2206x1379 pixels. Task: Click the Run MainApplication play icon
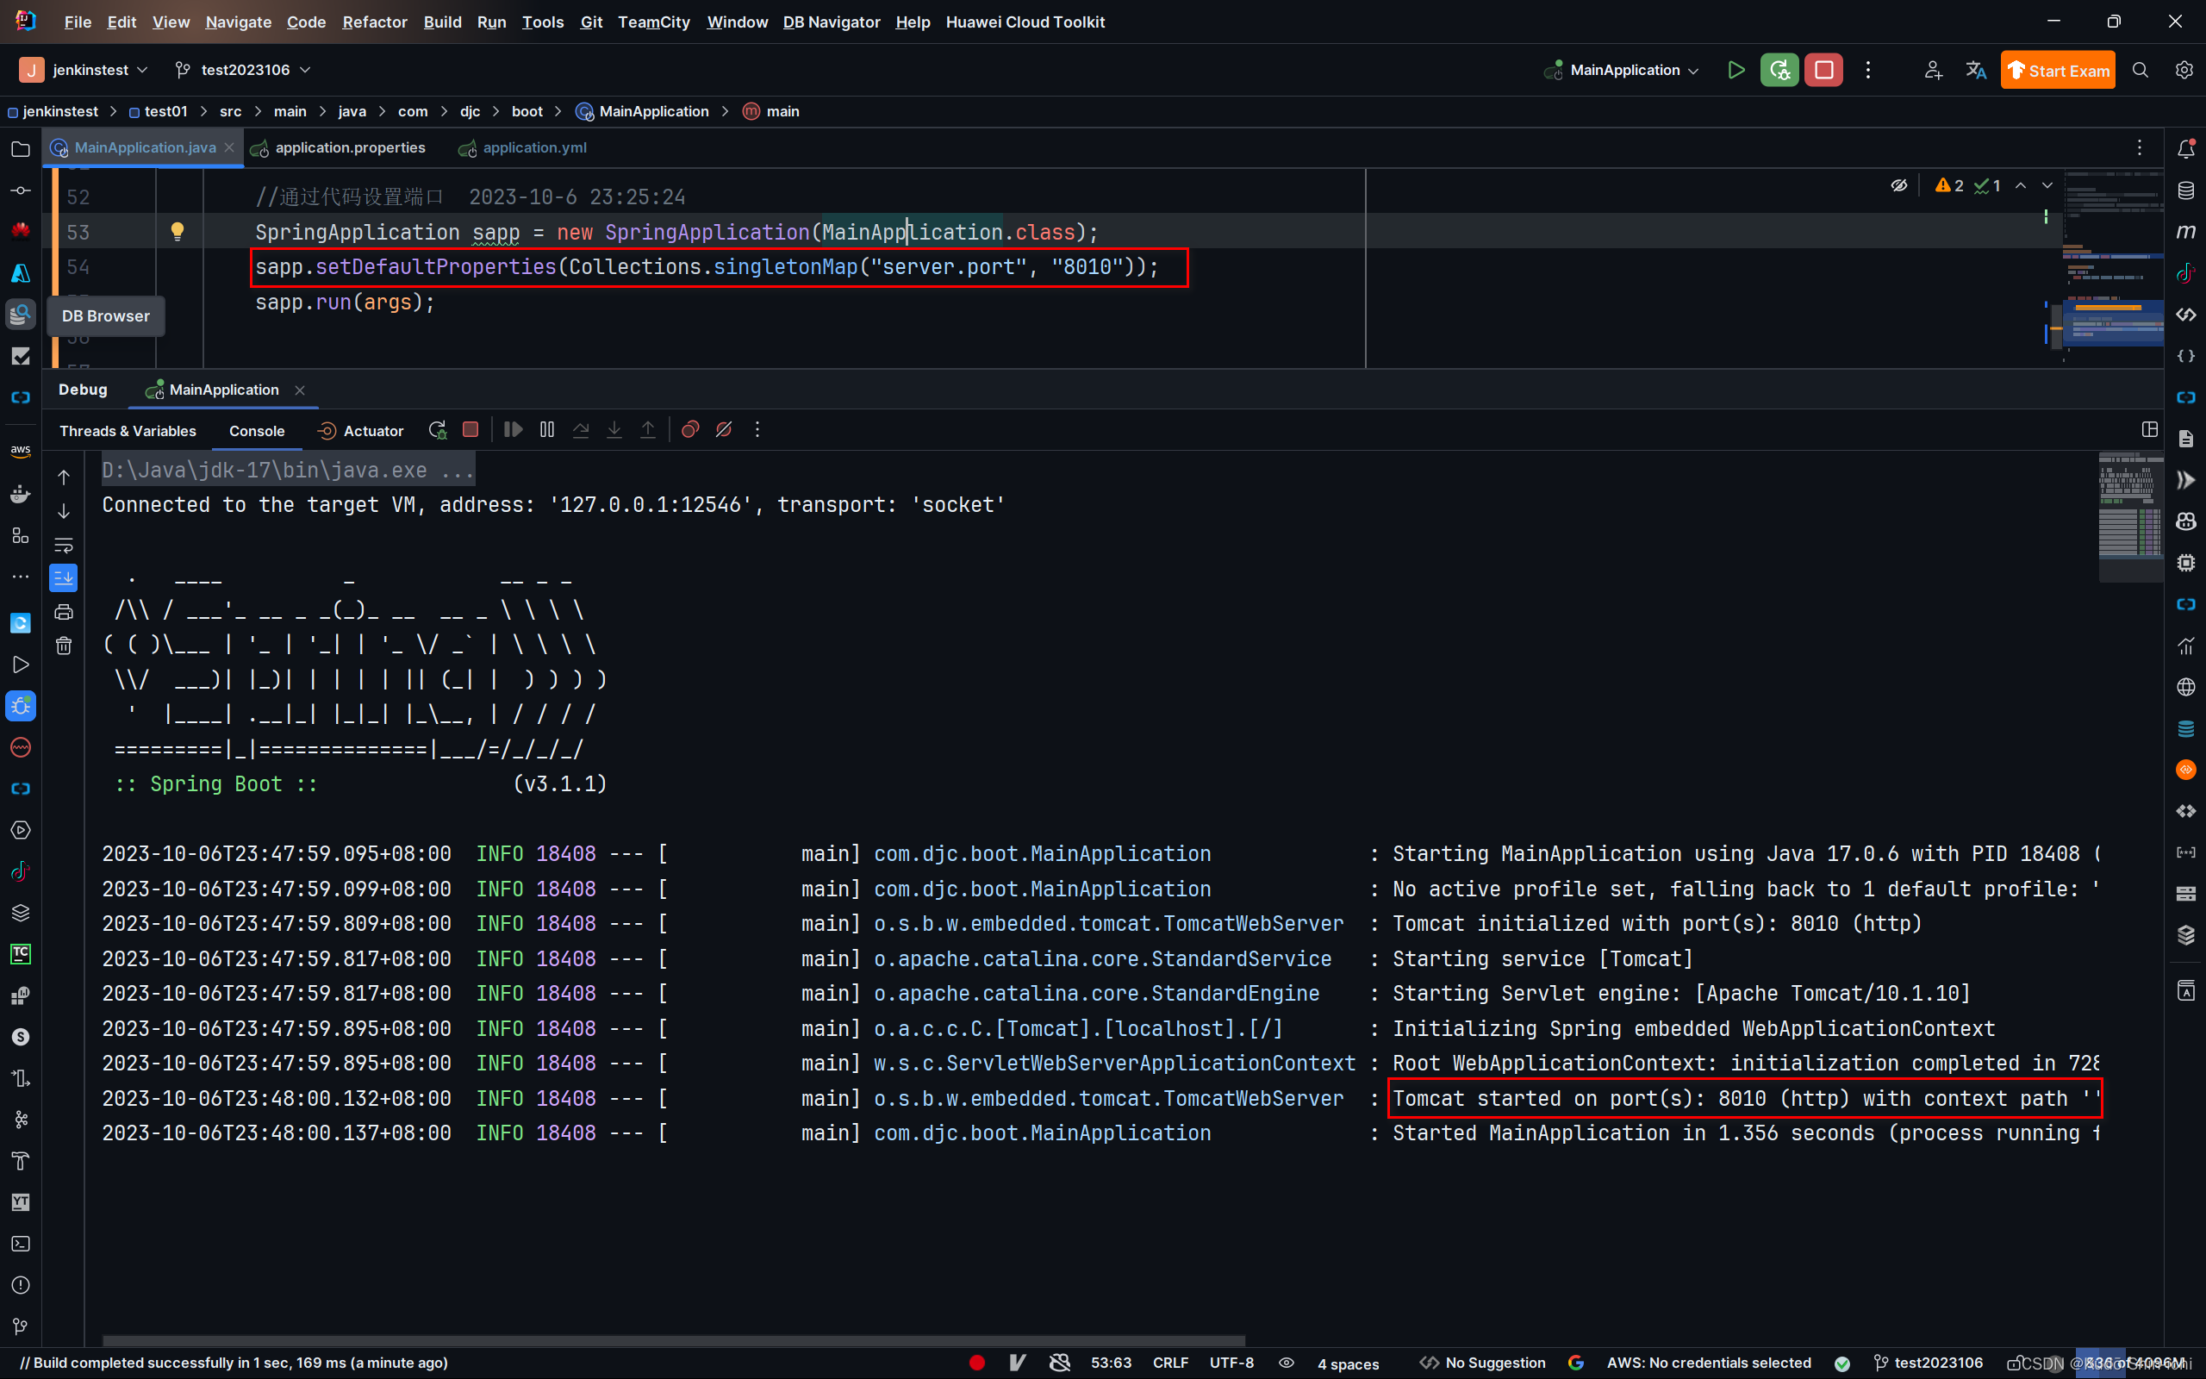click(x=1736, y=70)
